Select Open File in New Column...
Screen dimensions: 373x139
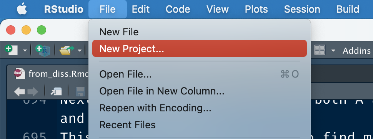click(199, 91)
